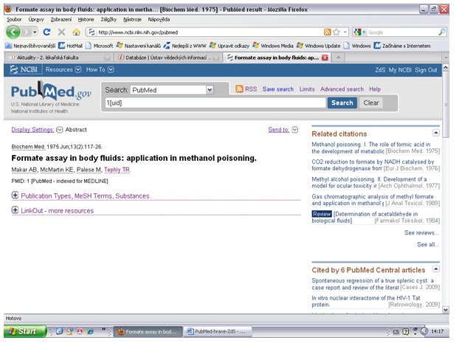
Task: Open the tab list dropdown at tab bar end
Action: (446, 58)
